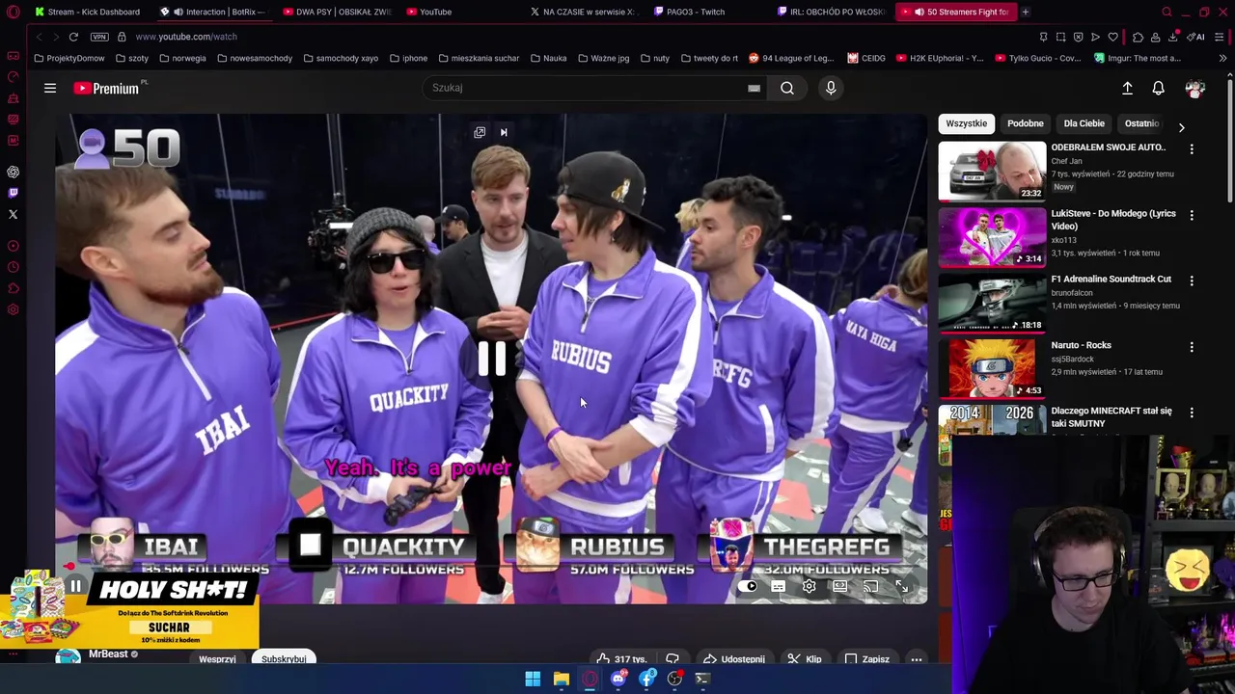The image size is (1235, 694).
Task: Open File Explorer from the taskbar
Action: coord(561,679)
